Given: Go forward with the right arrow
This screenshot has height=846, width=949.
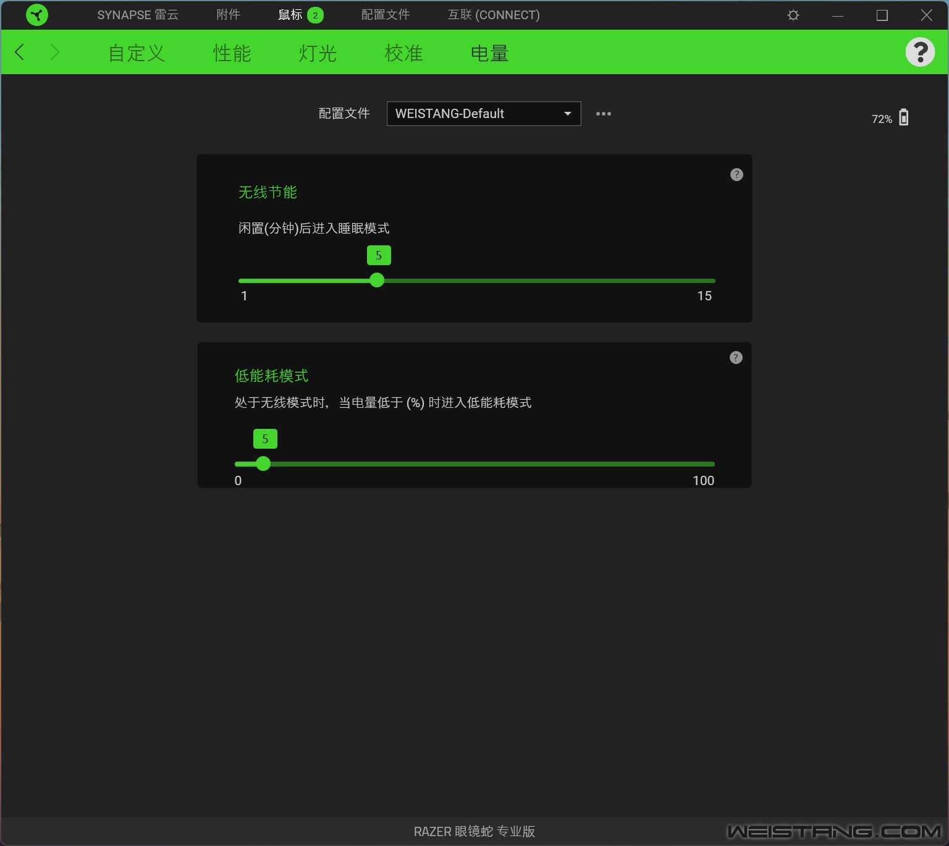Looking at the screenshot, I should [54, 52].
